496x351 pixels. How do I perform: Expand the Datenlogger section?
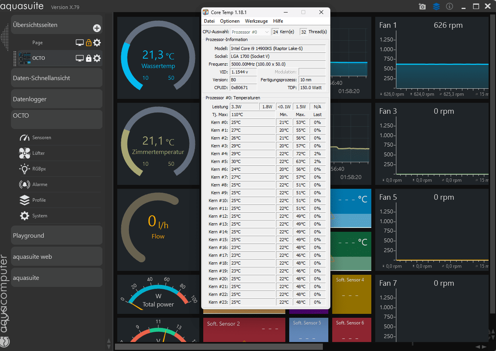click(57, 99)
